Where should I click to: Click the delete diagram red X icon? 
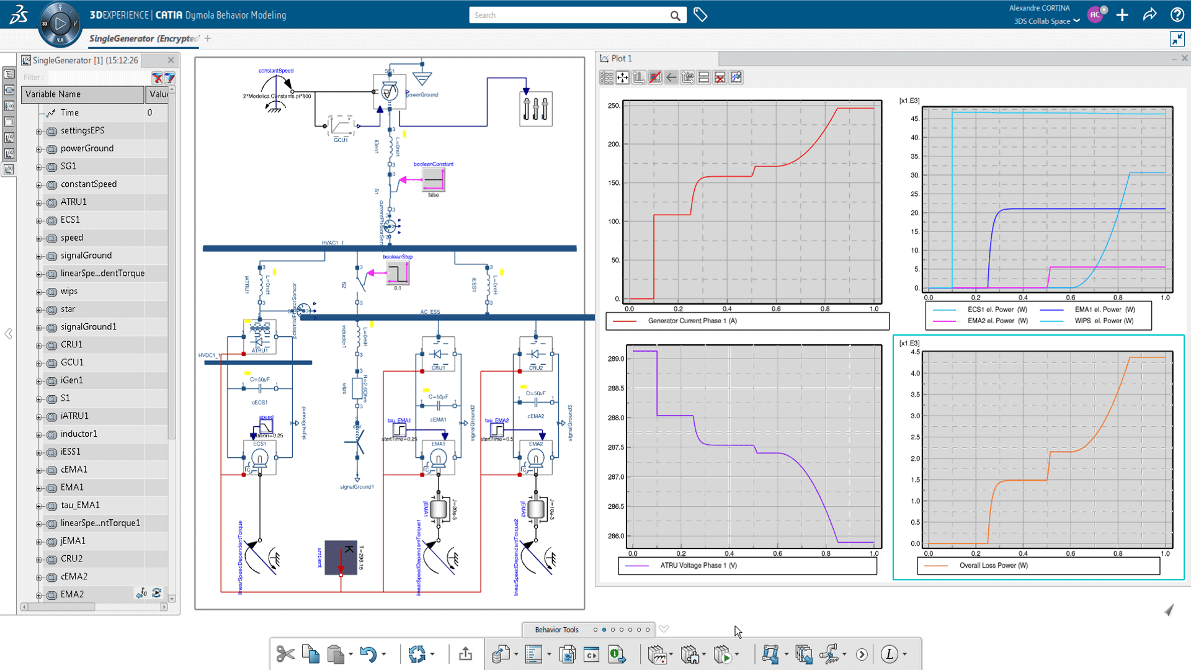tap(720, 78)
